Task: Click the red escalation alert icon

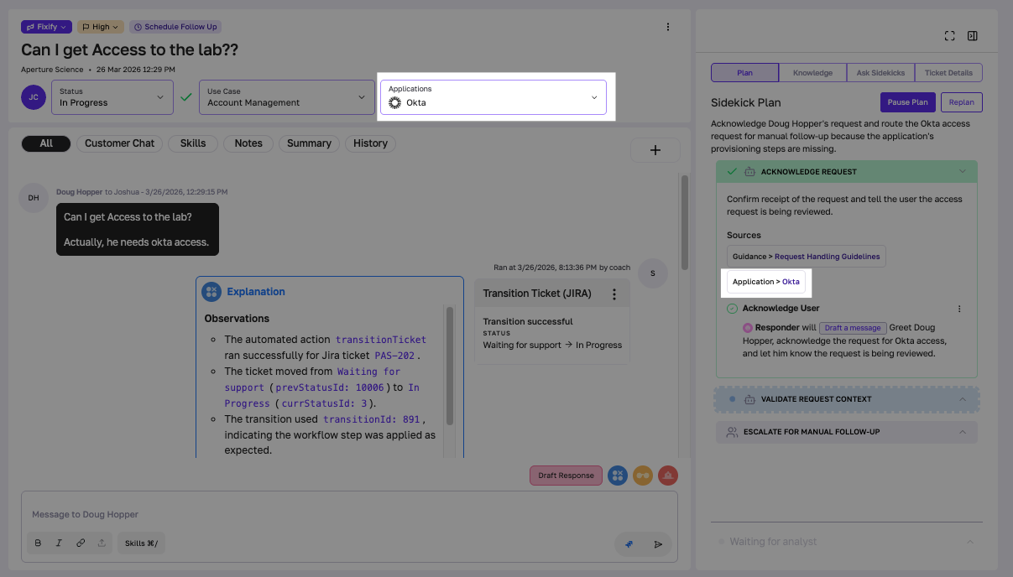Action: 667,476
